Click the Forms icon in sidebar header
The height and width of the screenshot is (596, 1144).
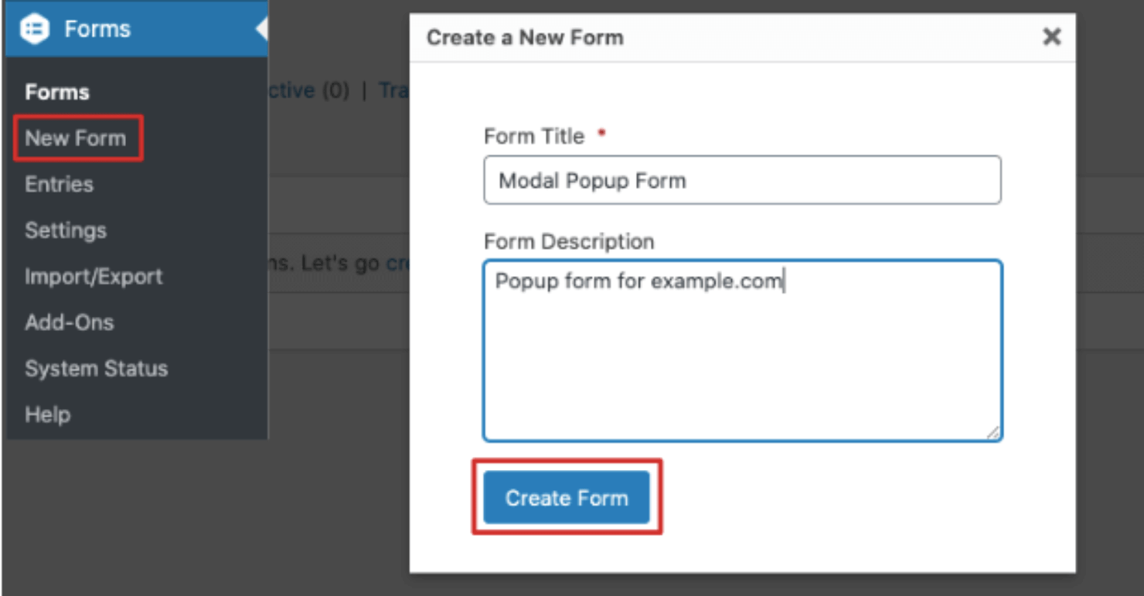35,29
